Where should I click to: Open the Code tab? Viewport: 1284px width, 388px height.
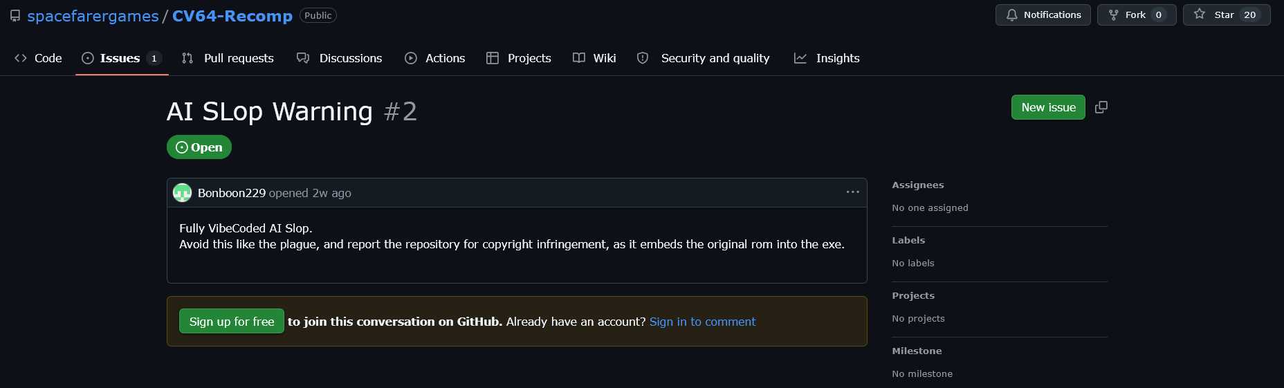pyautogui.click(x=39, y=58)
